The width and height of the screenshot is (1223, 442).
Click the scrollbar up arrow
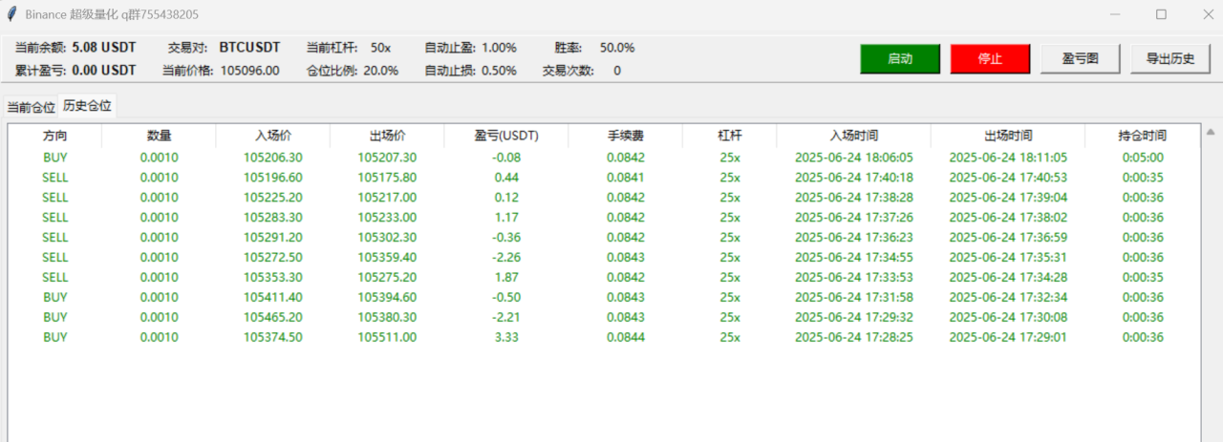(x=1211, y=133)
